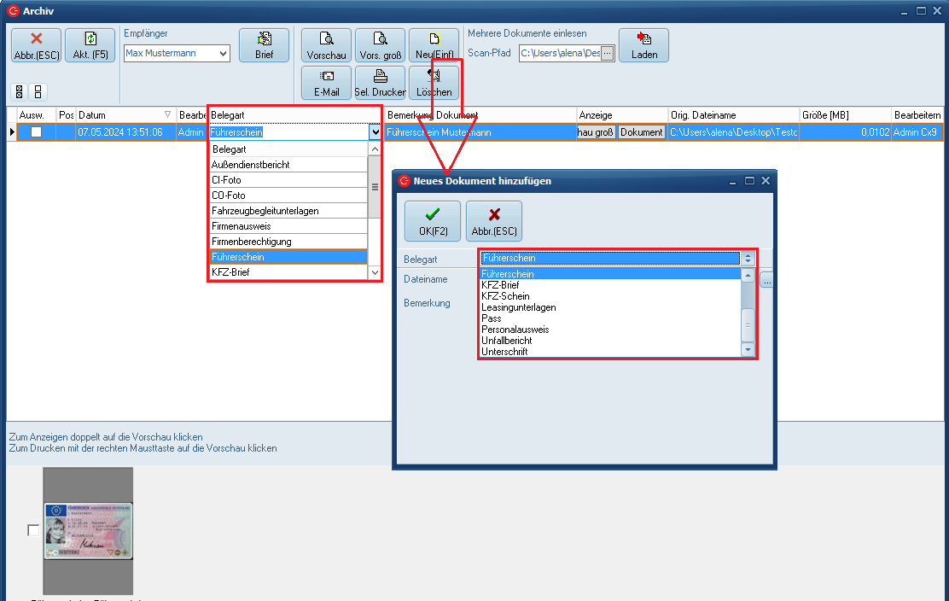This screenshot has width=949, height=601.
Task: Toggle the Belegart combo box in the dialog
Action: point(748,258)
